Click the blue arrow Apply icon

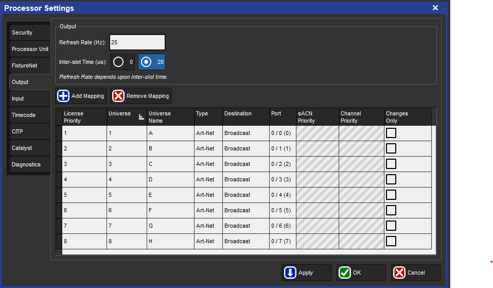290,273
